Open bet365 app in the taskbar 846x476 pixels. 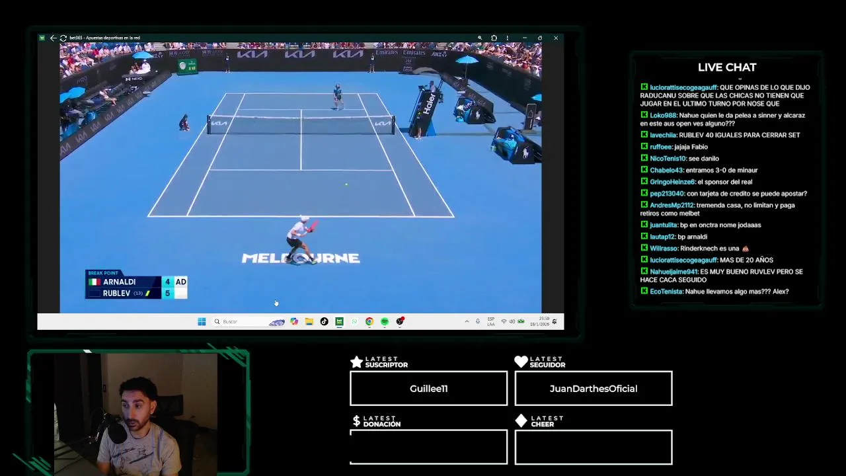339,321
